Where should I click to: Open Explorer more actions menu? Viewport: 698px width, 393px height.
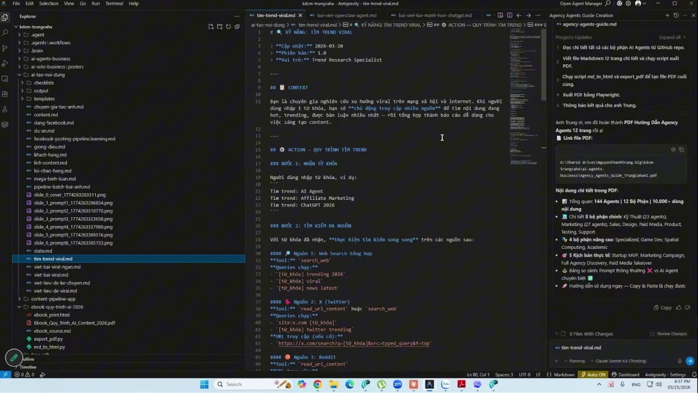[237, 16]
